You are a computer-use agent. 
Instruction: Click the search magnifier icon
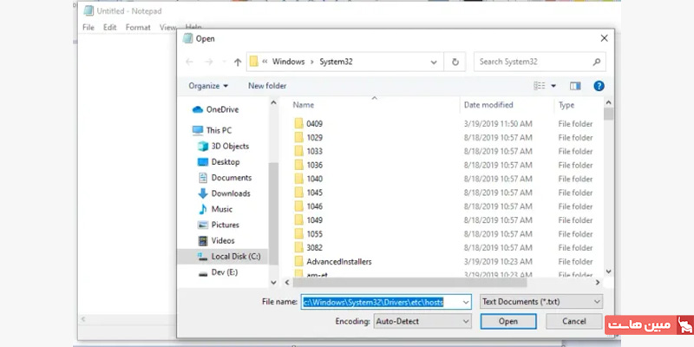(597, 62)
